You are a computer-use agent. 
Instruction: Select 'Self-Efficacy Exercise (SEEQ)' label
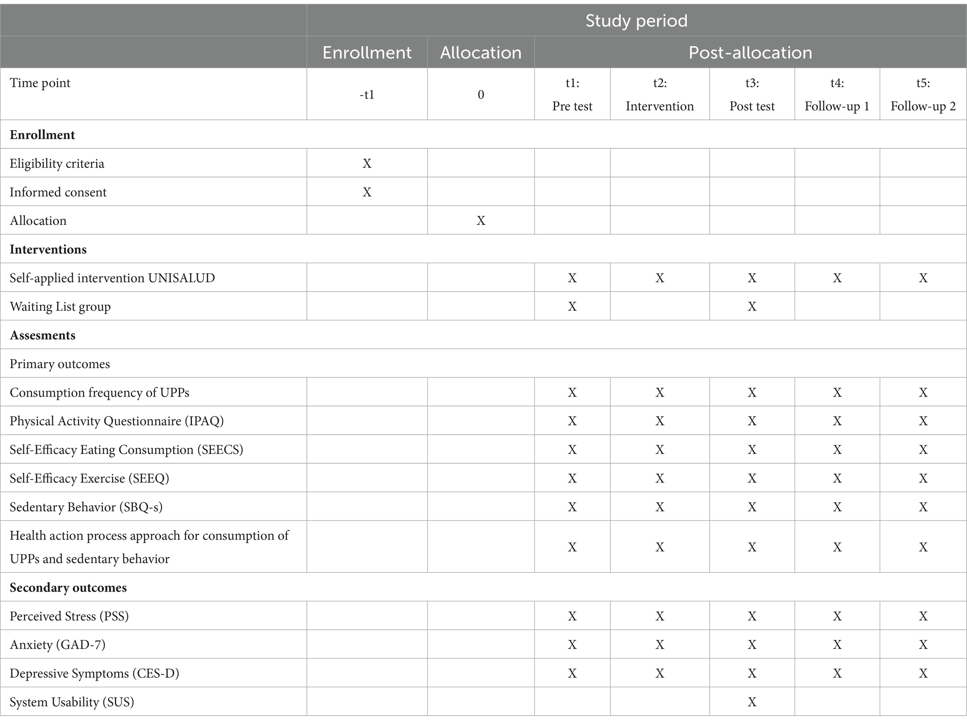(90, 479)
